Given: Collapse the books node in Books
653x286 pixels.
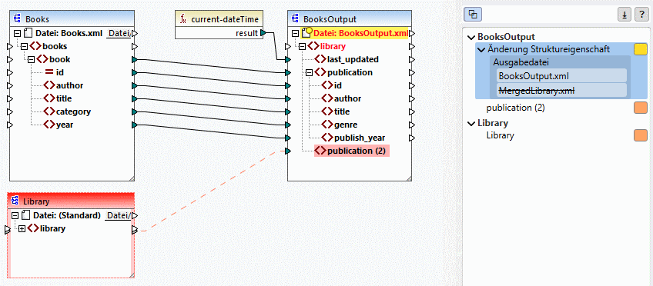Looking at the screenshot, I should pos(24,46).
